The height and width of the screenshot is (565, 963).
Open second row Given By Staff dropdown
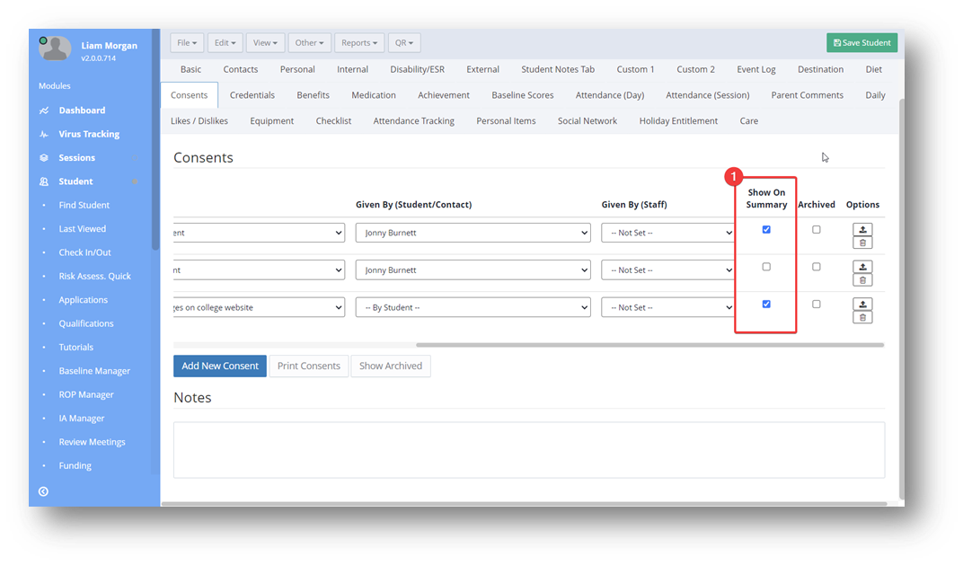click(x=667, y=270)
